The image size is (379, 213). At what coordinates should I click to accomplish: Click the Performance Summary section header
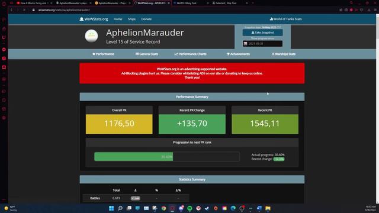tap(192, 97)
